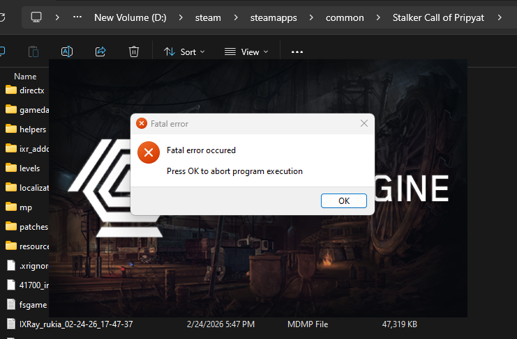Image resolution: width=517 pixels, height=339 pixels.
Task: Click the mp folder icon
Action: pyautogui.click(x=11, y=207)
